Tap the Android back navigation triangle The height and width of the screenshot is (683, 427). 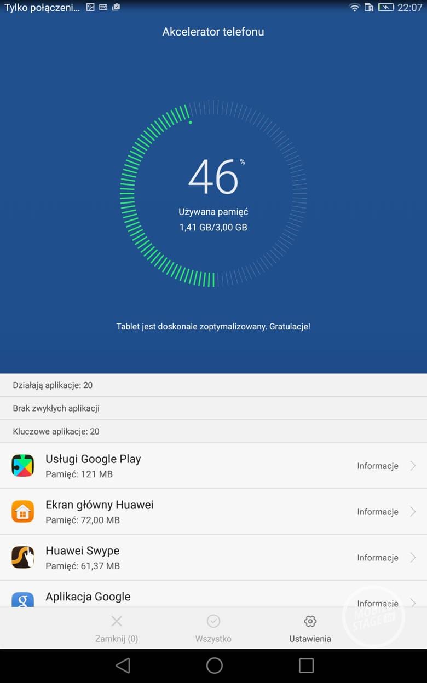click(x=123, y=665)
